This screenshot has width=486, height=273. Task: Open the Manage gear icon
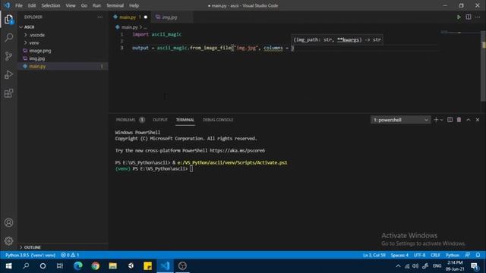point(8,241)
